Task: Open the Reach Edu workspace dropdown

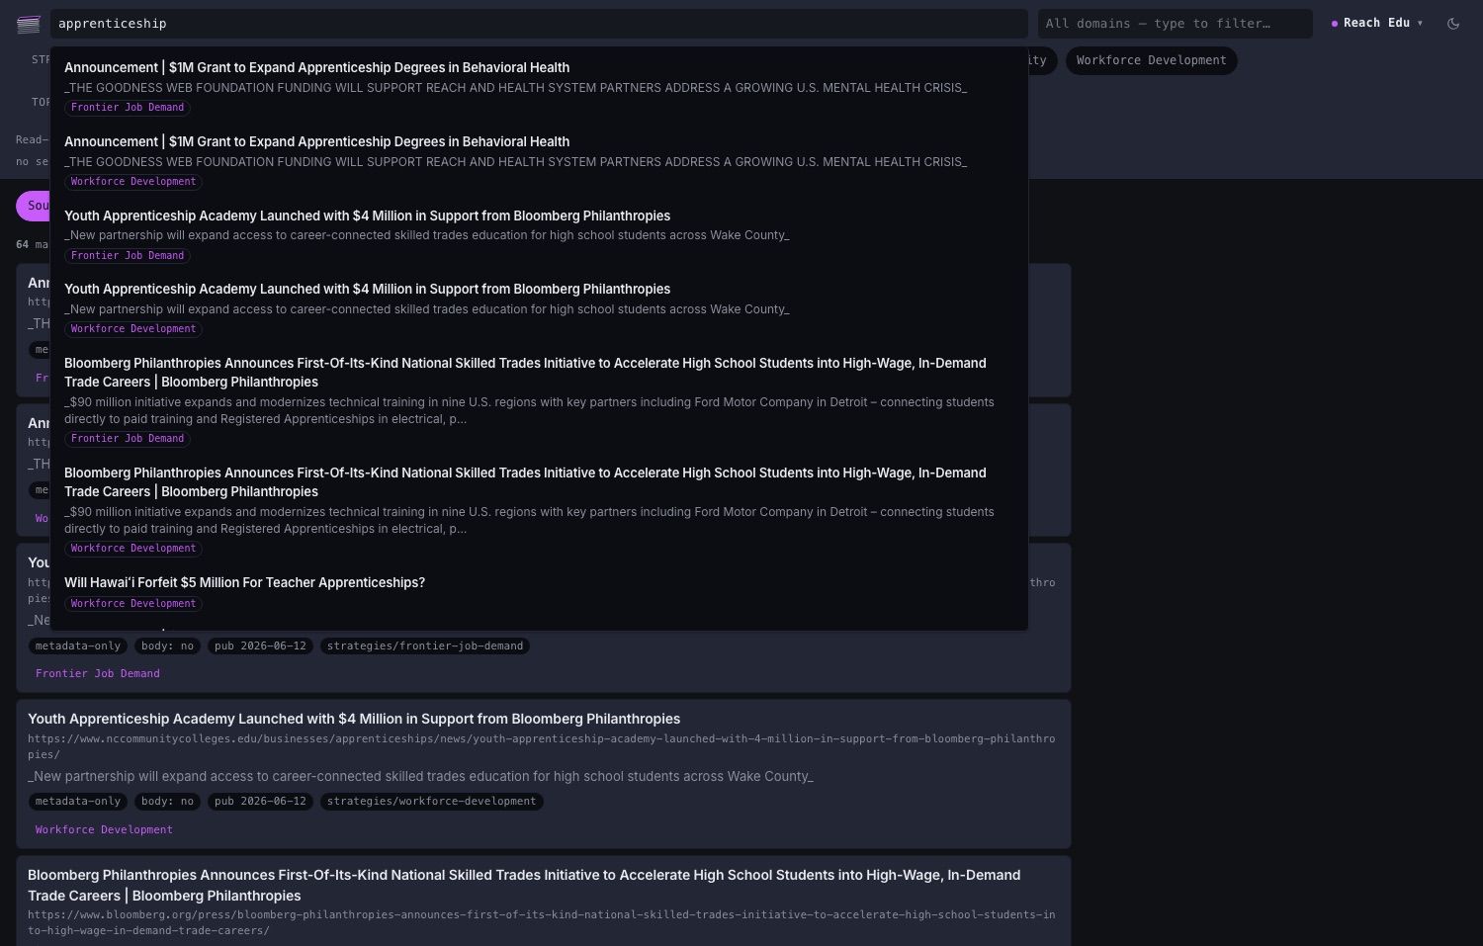Action: 1377,23
